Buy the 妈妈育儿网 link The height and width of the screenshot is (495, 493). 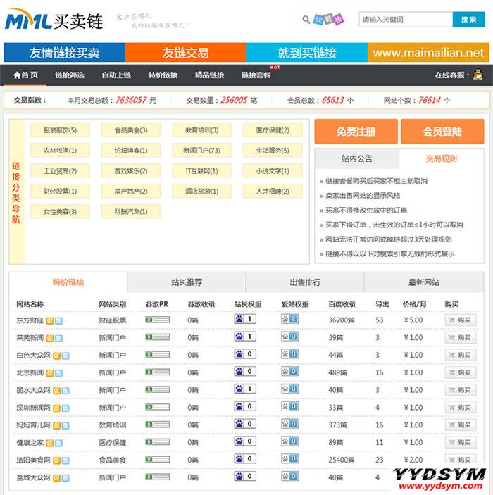461,425
